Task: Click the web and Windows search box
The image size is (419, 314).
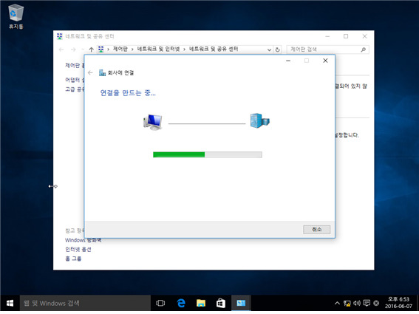Action: click(86, 303)
